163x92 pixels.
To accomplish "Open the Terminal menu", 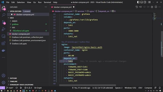I will [x=47, y=2].
